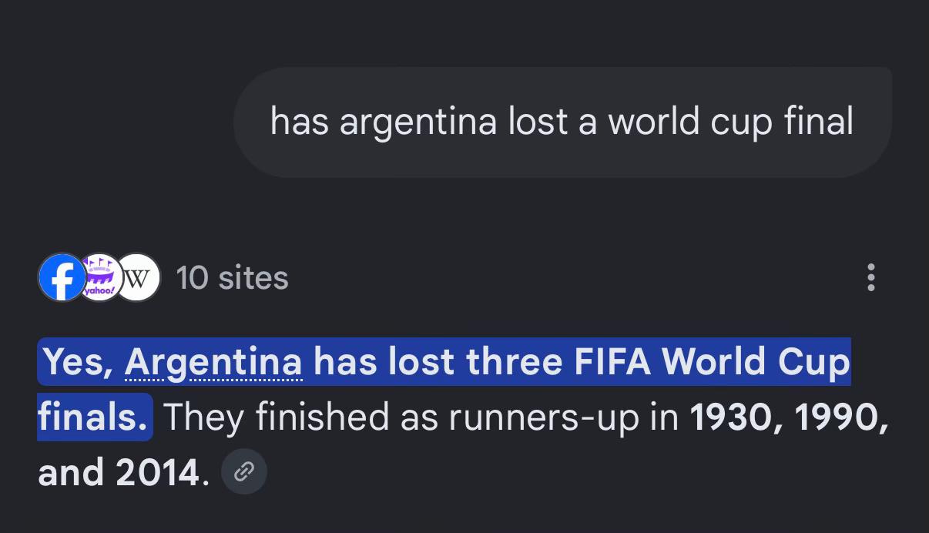Screen dimensions: 929x533
Task: Click the highlighted word finals.
Action: click(92, 417)
